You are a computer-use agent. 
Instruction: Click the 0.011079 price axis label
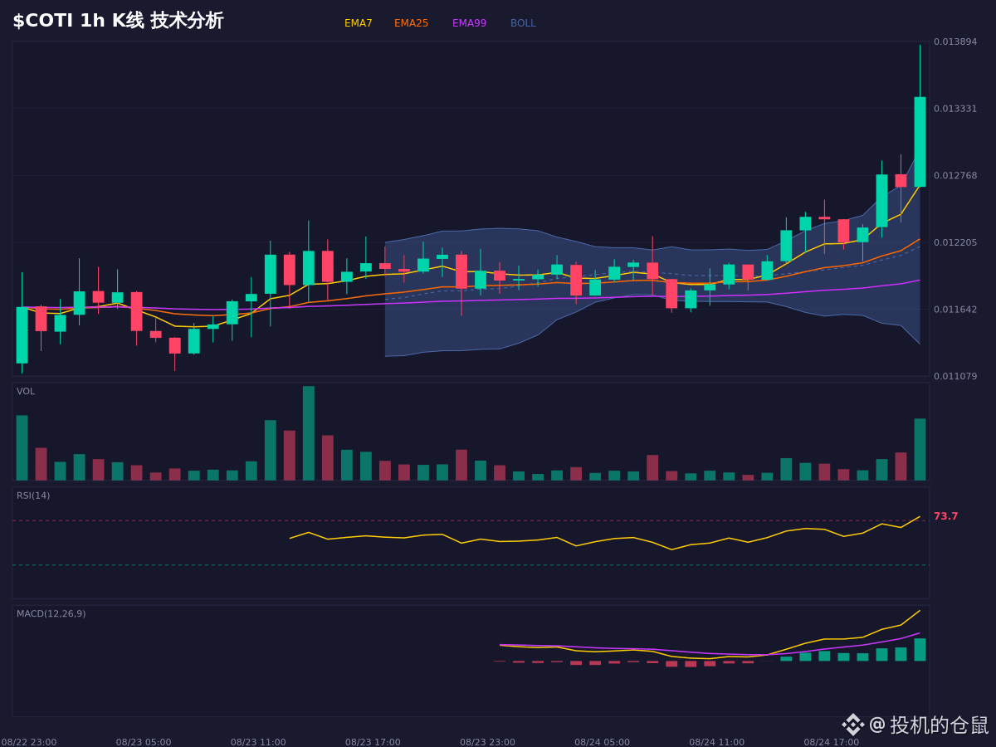tap(955, 377)
